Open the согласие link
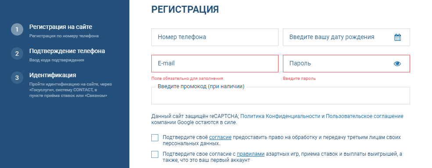The height and width of the screenshot is (168, 432). click(220, 137)
